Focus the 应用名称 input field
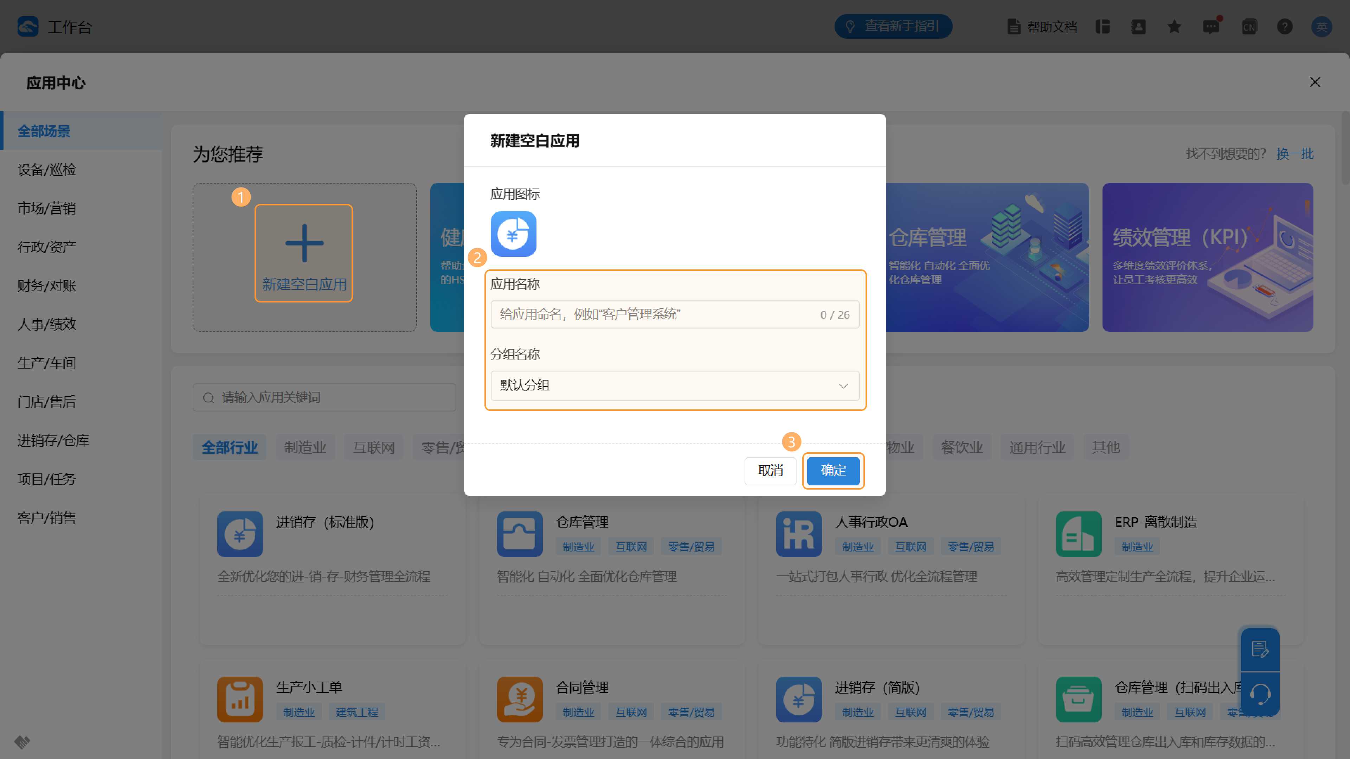 click(x=675, y=314)
